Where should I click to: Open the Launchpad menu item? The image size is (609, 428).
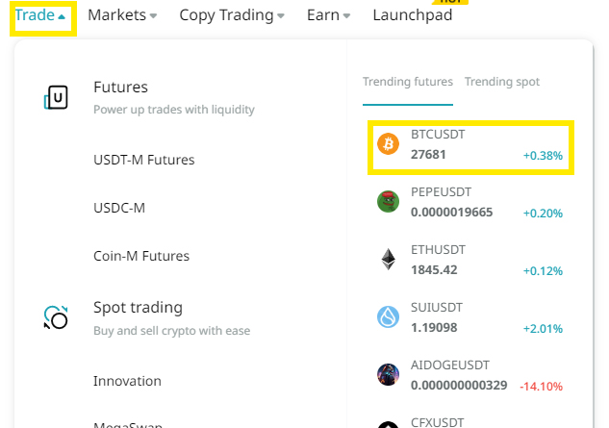point(412,15)
